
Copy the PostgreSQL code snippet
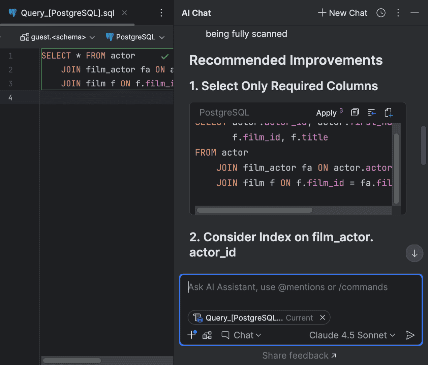pos(355,113)
